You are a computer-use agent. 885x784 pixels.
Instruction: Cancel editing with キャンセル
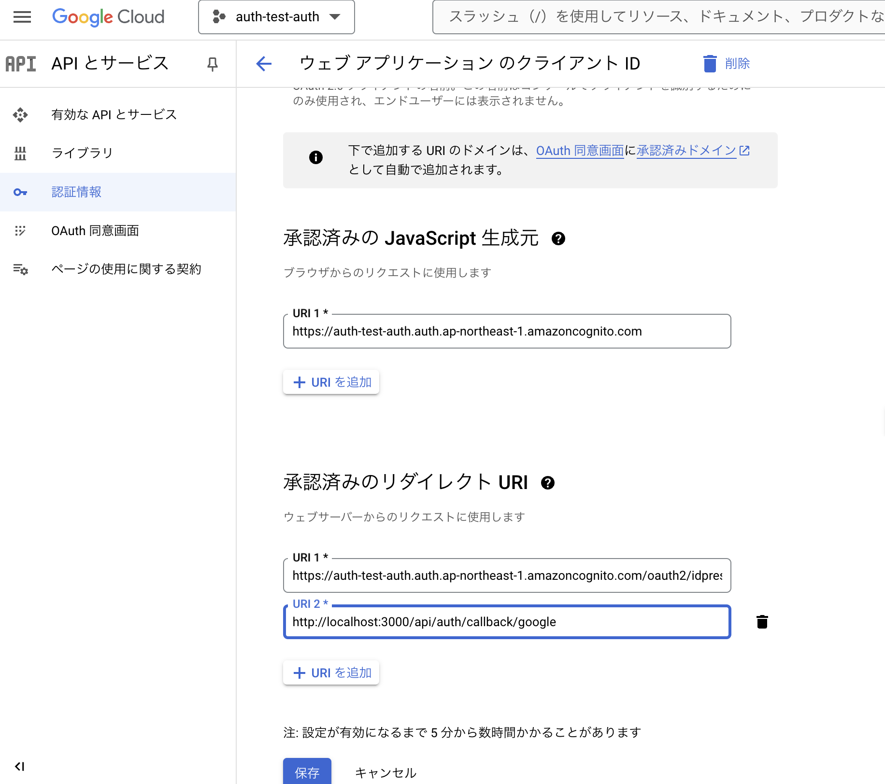[385, 771]
